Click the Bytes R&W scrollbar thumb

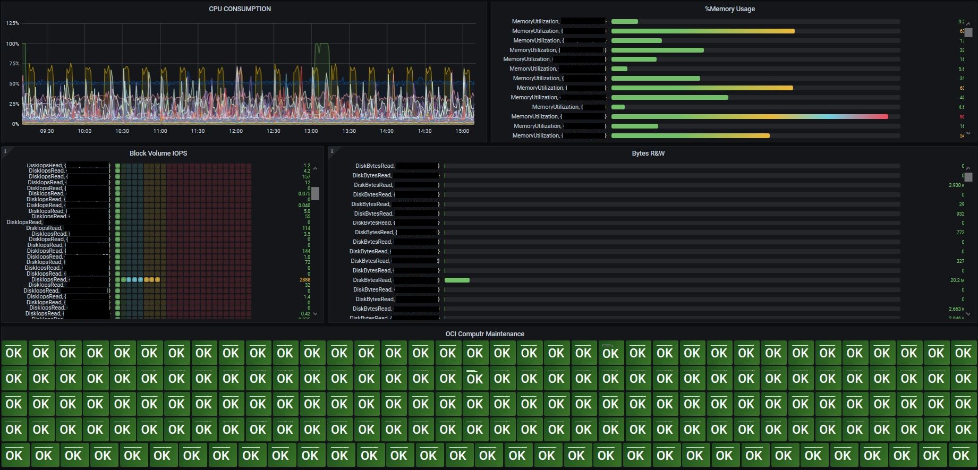click(x=968, y=177)
